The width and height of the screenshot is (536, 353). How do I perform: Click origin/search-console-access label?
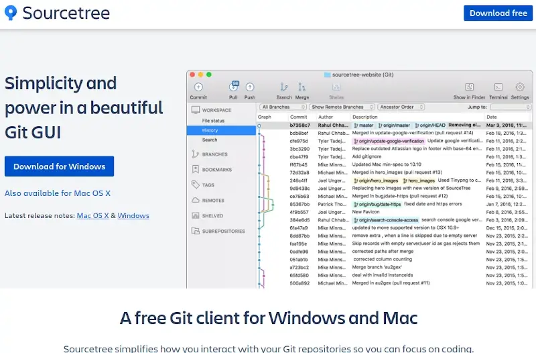coord(386,220)
